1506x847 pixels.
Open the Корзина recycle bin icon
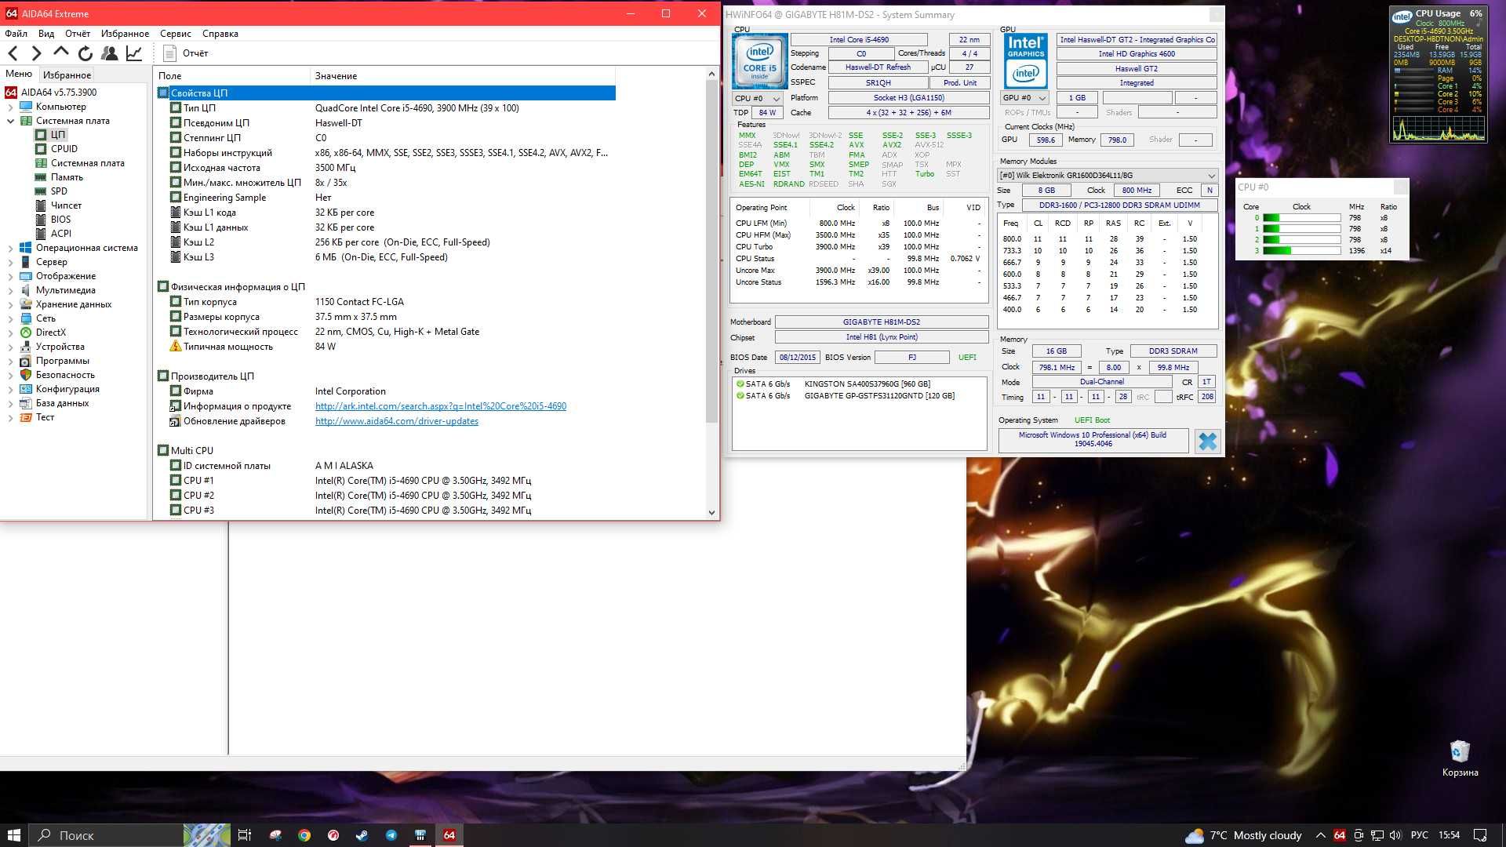pos(1460,758)
